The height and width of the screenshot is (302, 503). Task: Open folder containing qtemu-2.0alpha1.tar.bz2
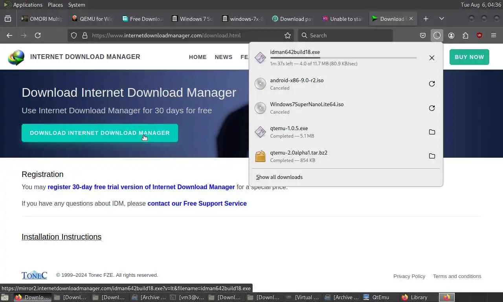[431, 156]
